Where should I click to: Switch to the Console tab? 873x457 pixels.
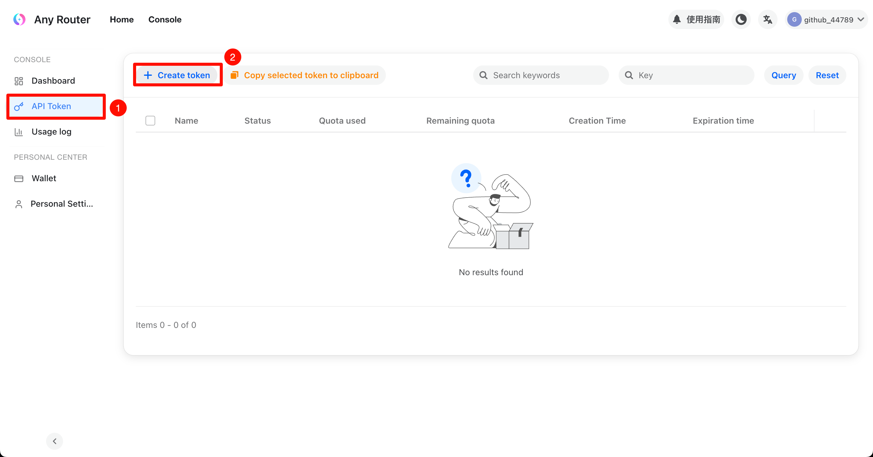pos(165,19)
